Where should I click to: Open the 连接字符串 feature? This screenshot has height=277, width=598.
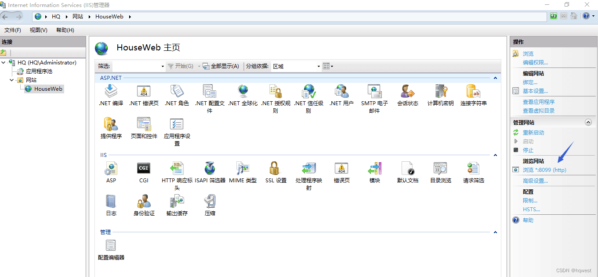(473, 96)
